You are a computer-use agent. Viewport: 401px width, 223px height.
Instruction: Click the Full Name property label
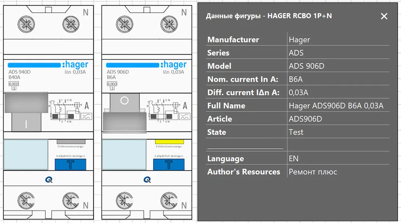point(226,105)
